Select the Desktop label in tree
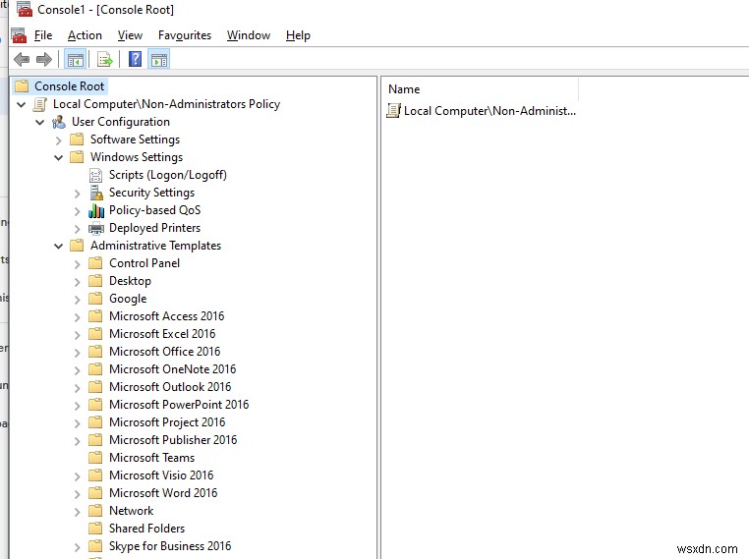 tap(130, 281)
